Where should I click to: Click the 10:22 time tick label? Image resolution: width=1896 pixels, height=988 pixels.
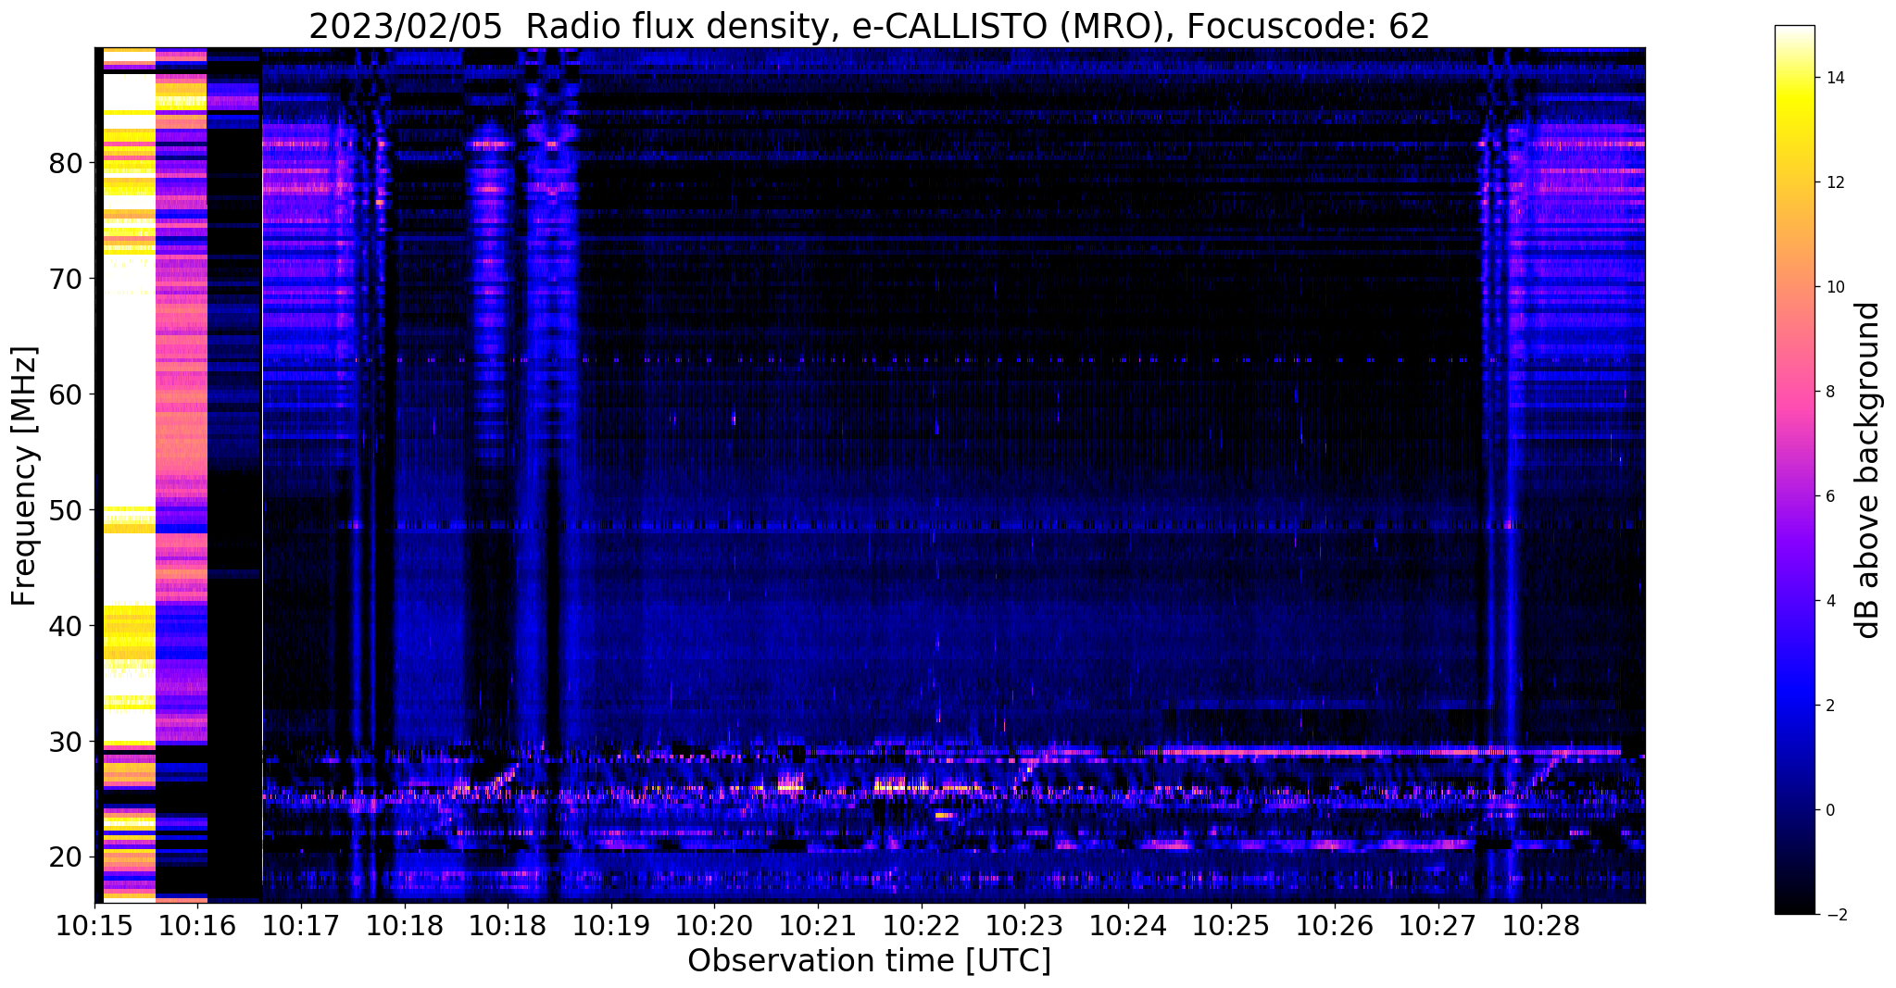[x=922, y=926]
